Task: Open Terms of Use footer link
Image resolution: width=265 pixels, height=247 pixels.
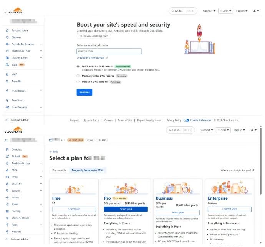Action: click(125, 121)
